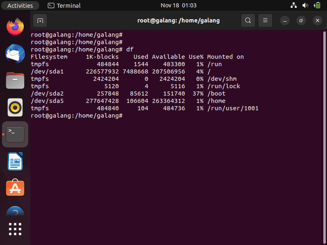The height and width of the screenshot is (245, 327).
Task: Click the battery status icon
Action: click(x=317, y=5)
